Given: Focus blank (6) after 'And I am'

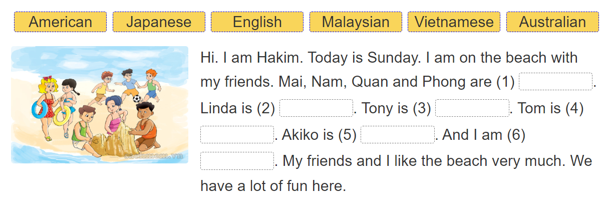Looking at the screenshot, I should [x=237, y=161].
